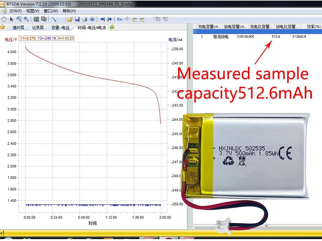Screen dimensions: 322x241
Task: Click the print icon
Action: 85,19
